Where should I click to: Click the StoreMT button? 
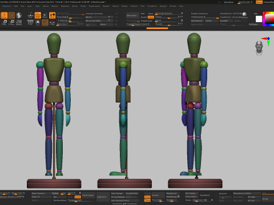click(x=226, y=20)
